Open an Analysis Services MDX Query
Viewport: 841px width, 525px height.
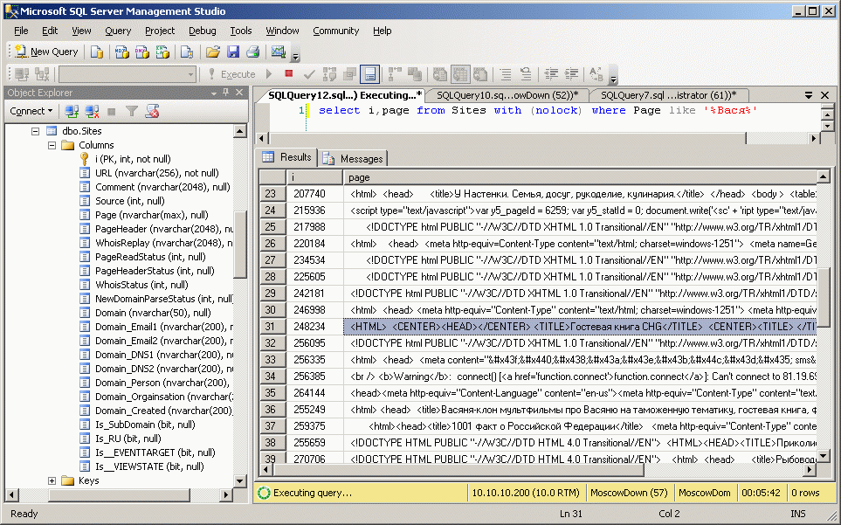pyautogui.click(x=121, y=52)
